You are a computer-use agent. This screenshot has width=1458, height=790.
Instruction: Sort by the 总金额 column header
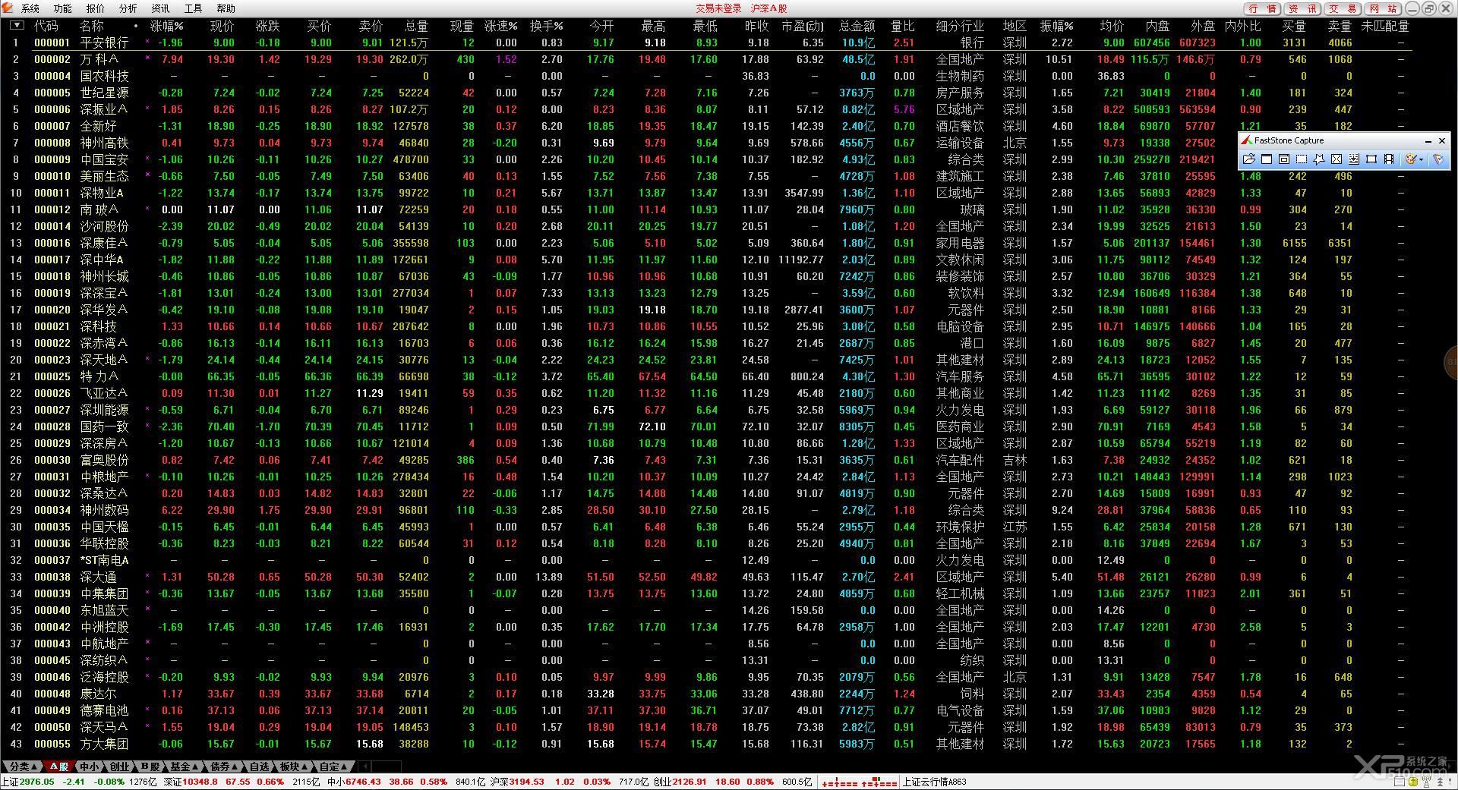(x=857, y=26)
